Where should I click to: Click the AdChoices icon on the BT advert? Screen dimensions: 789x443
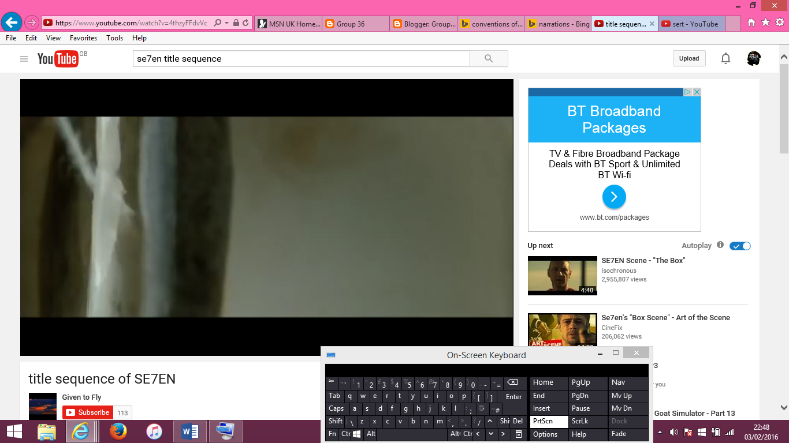click(x=687, y=92)
